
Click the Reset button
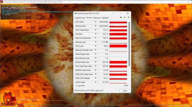[x=126, y=85]
